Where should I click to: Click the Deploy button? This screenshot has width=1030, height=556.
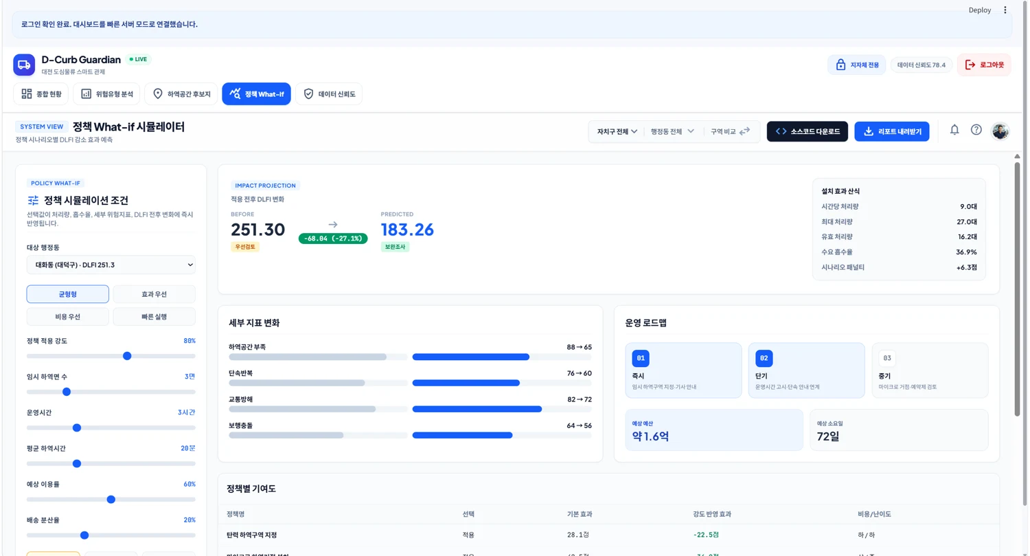pyautogui.click(x=980, y=10)
